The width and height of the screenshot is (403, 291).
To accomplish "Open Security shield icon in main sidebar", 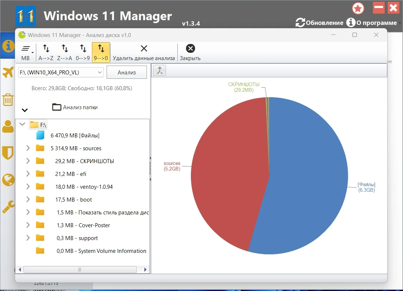I will pyautogui.click(x=8, y=153).
